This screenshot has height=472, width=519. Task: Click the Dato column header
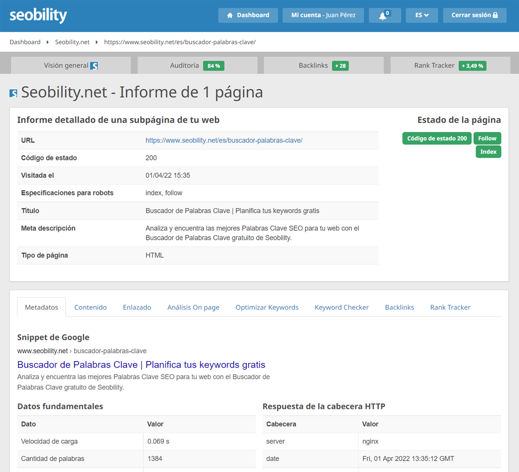tap(28, 424)
